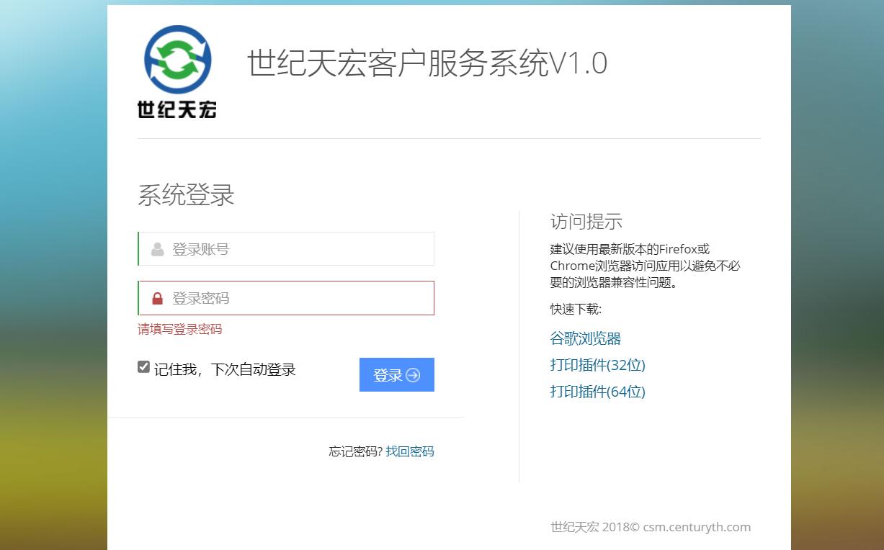Focus the 登录密码 input field
Screen dimensions: 884x550
tap(295, 299)
